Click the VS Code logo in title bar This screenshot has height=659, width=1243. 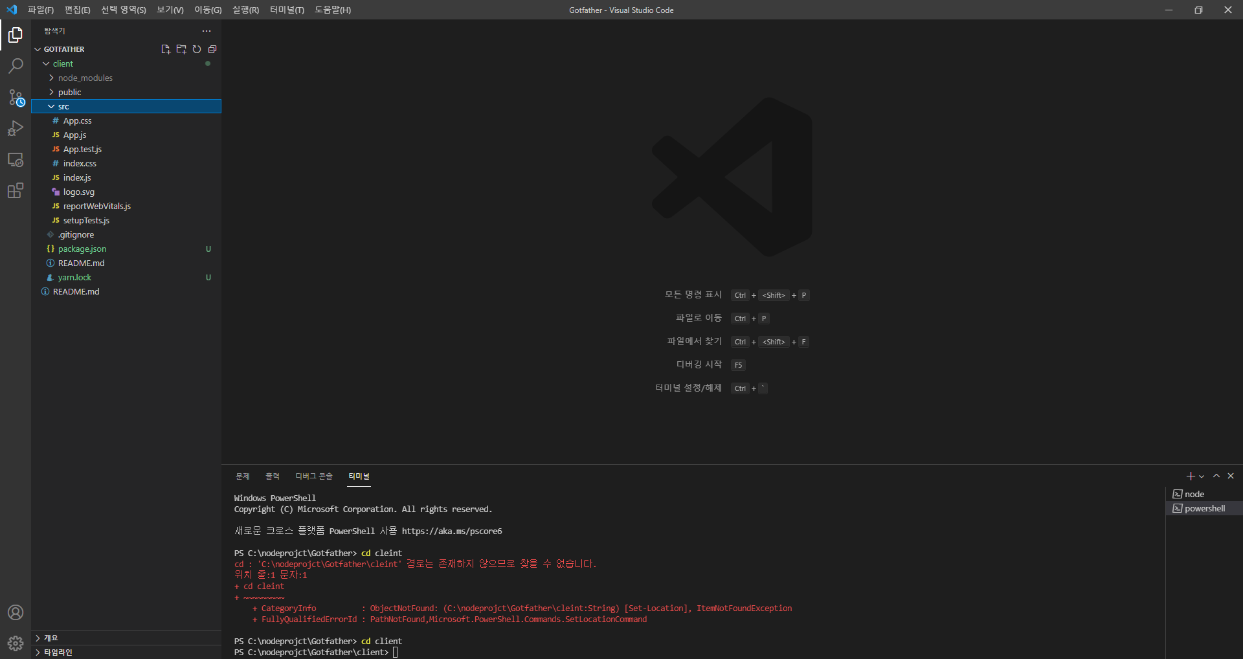point(12,10)
